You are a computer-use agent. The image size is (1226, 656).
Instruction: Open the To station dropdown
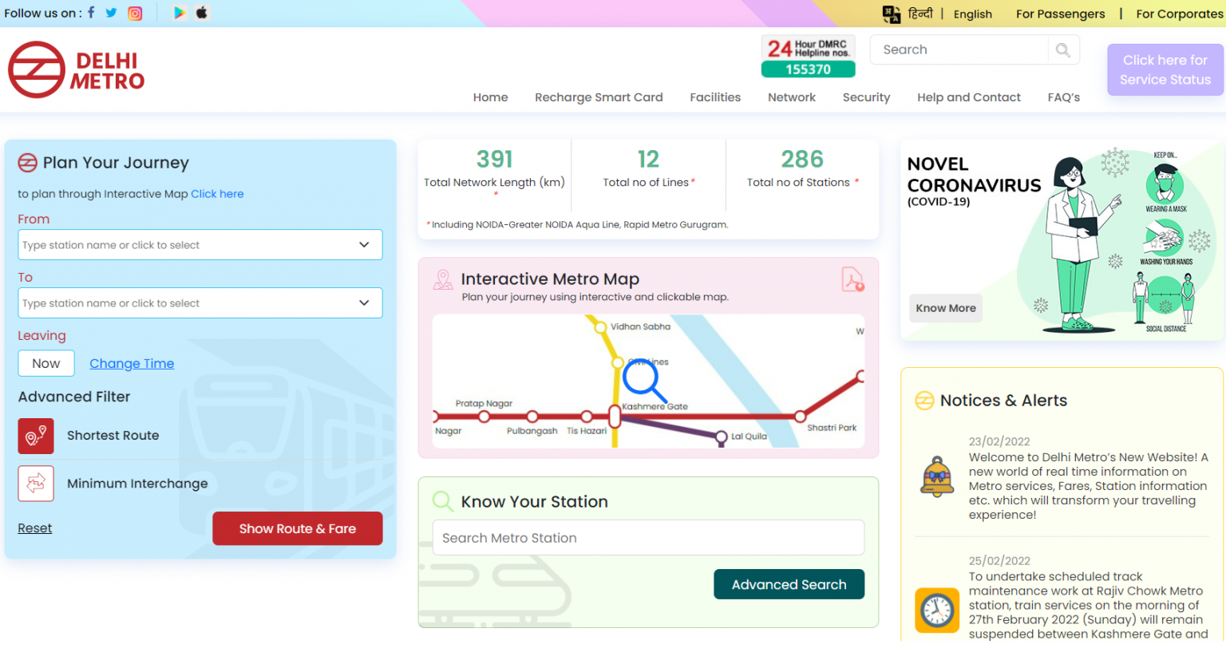coord(364,303)
